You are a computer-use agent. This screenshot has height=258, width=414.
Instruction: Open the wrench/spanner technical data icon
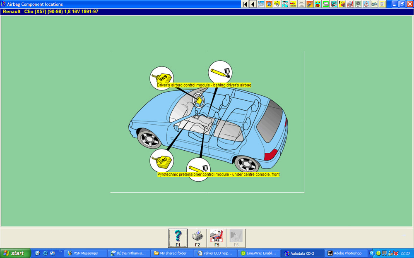261,4
